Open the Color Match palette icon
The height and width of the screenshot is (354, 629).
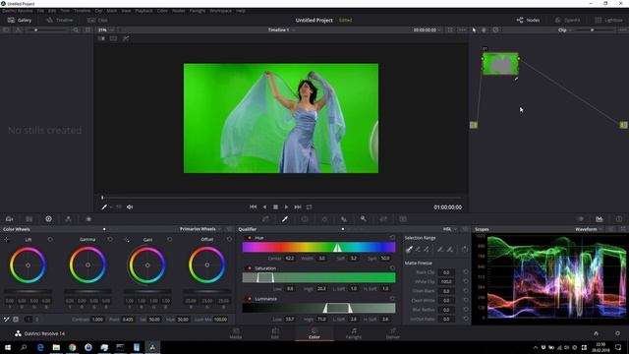pos(29,219)
